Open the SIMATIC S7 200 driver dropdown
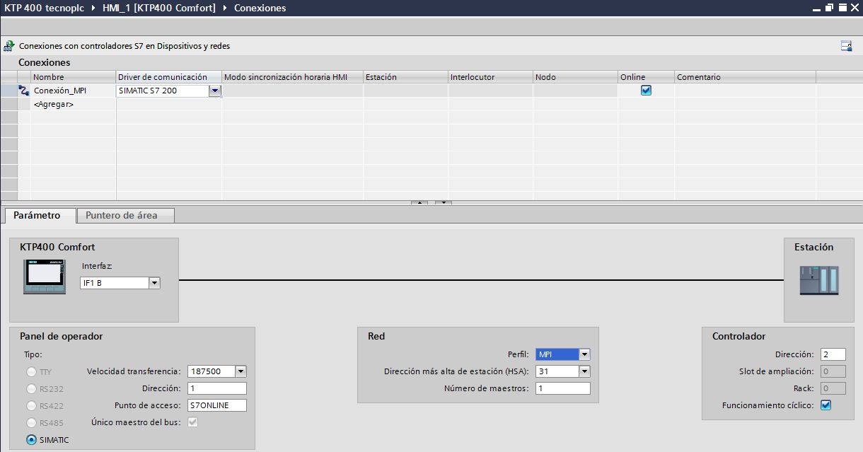Image resolution: width=863 pixels, height=452 pixels. (x=215, y=91)
